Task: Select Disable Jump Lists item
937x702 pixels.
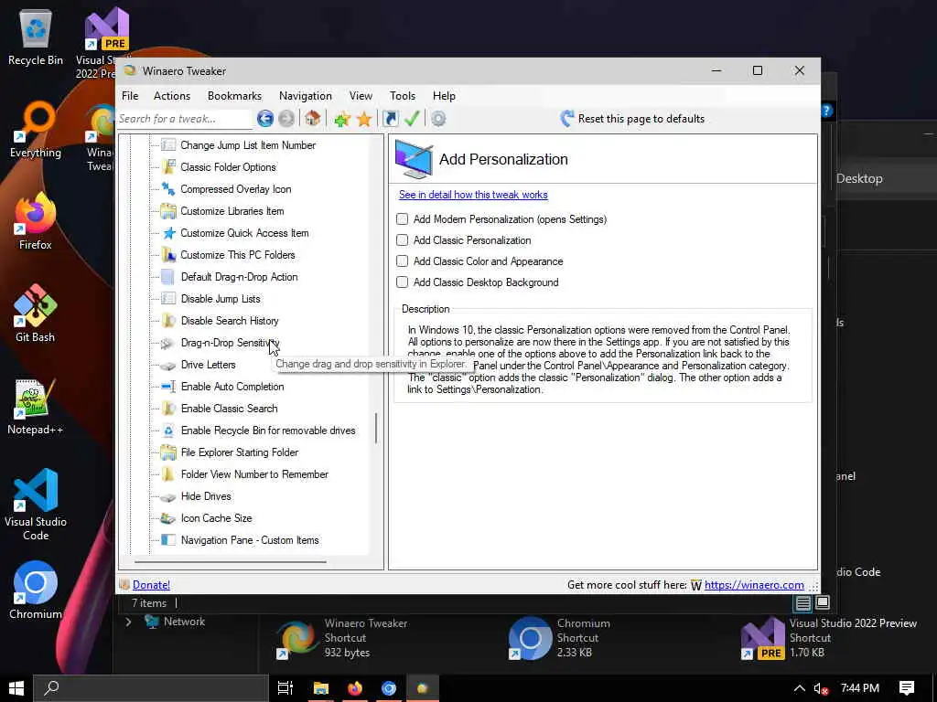Action: 221,299
